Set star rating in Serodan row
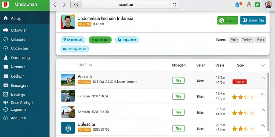The image size is (275, 137). point(243,113)
